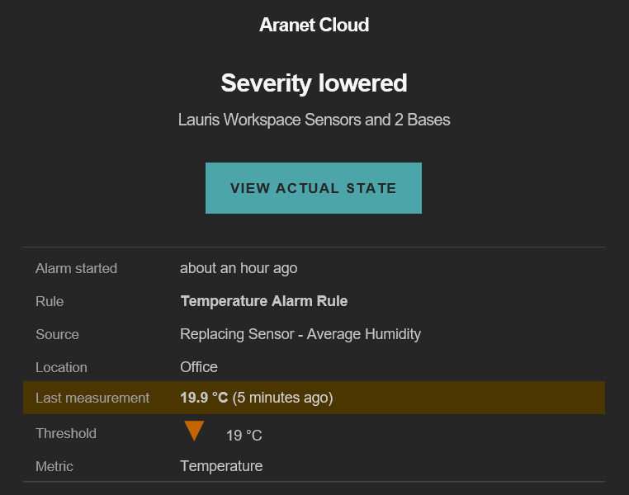Click the orange threshold down-triangle icon
This screenshot has width=629, height=495.
point(194,431)
